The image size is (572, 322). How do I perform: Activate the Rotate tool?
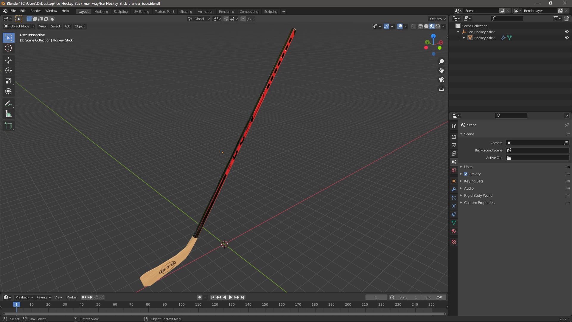point(8,71)
